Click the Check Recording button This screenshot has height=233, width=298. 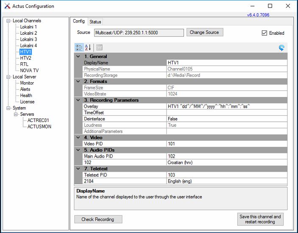pos(98,219)
